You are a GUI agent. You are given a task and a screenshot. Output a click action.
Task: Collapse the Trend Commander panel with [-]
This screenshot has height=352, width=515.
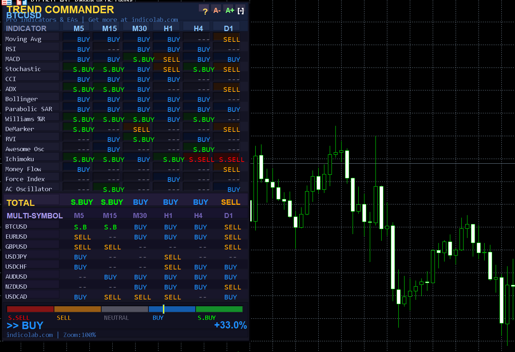pyautogui.click(x=241, y=11)
